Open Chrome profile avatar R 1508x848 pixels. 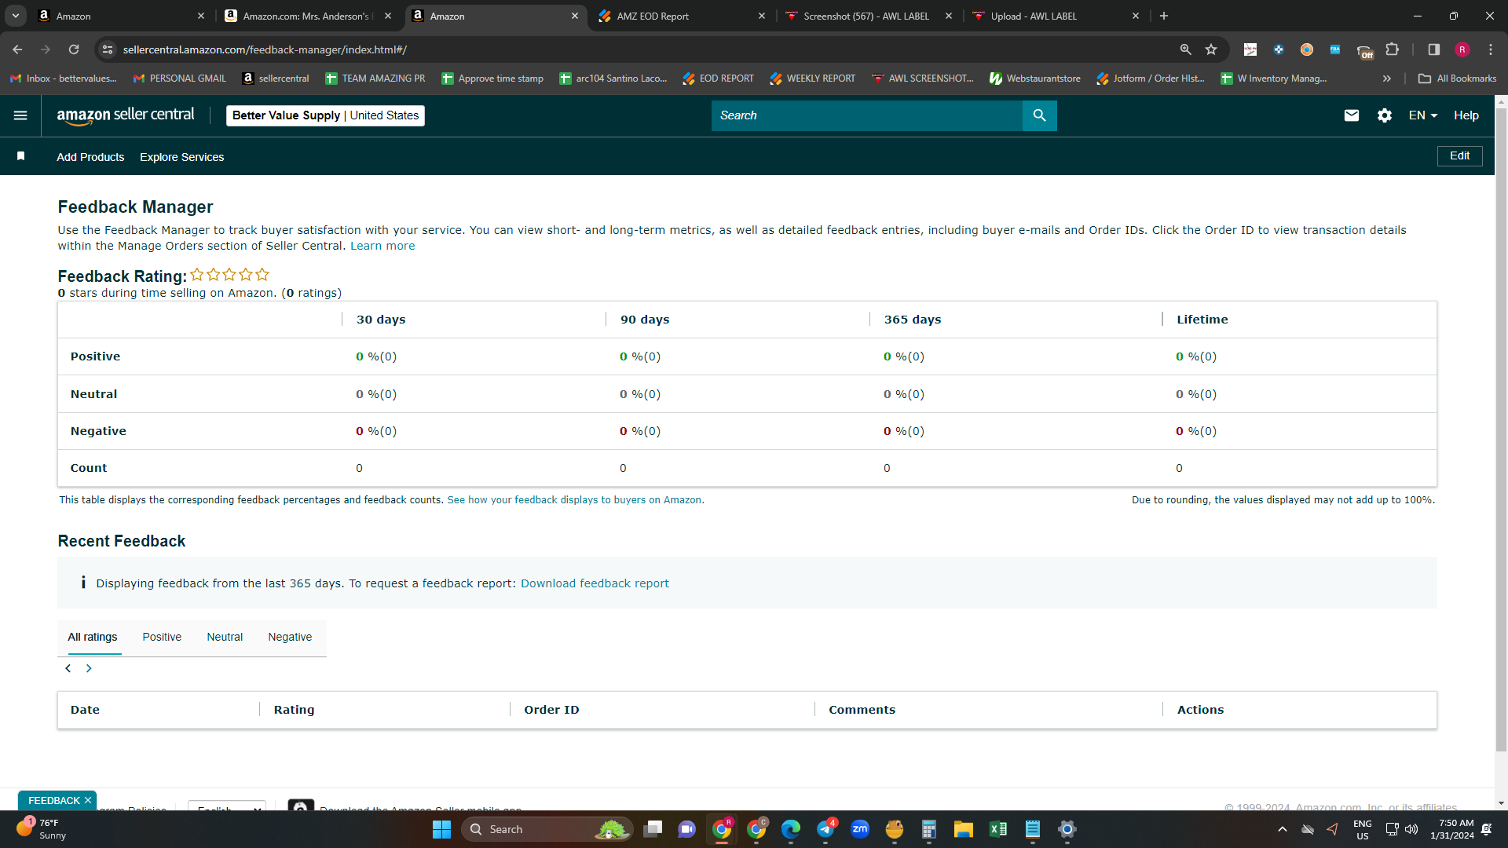click(x=1462, y=49)
